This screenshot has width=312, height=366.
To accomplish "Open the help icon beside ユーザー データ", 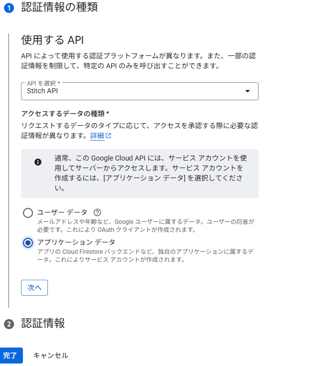I will pos(97,212).
